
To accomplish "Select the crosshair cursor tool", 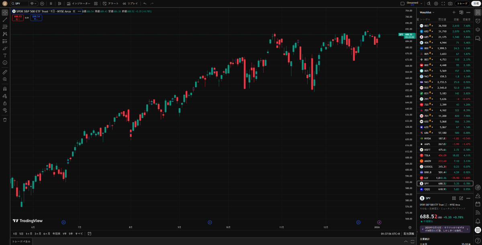I will point(5,12).
